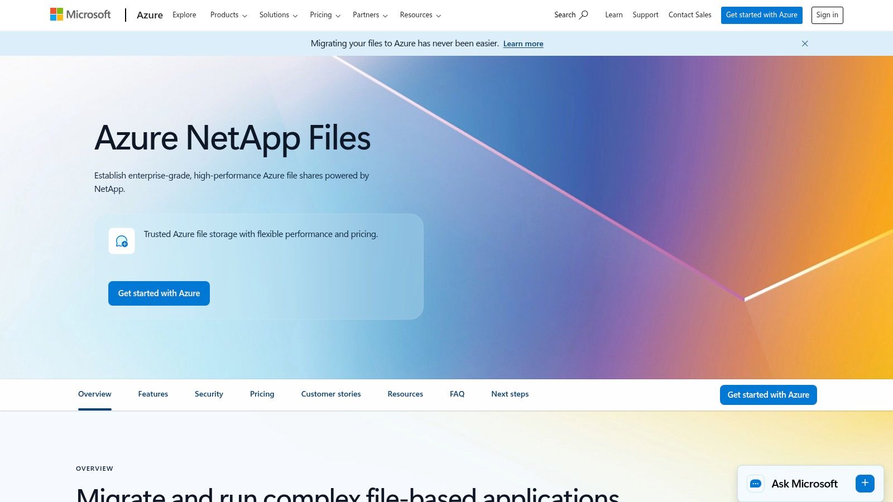The image size is (893, 502).
Task: Open the Pricing dropdown in top navigation
Action: point(324,15)
